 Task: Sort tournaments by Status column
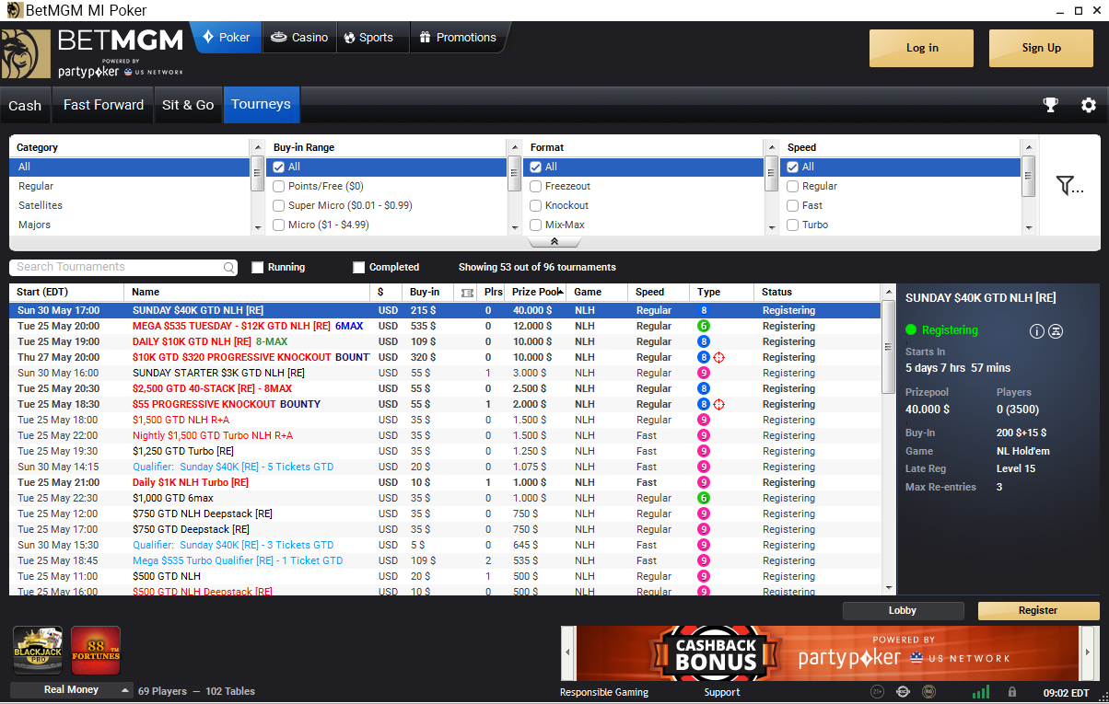pos(816,293)
